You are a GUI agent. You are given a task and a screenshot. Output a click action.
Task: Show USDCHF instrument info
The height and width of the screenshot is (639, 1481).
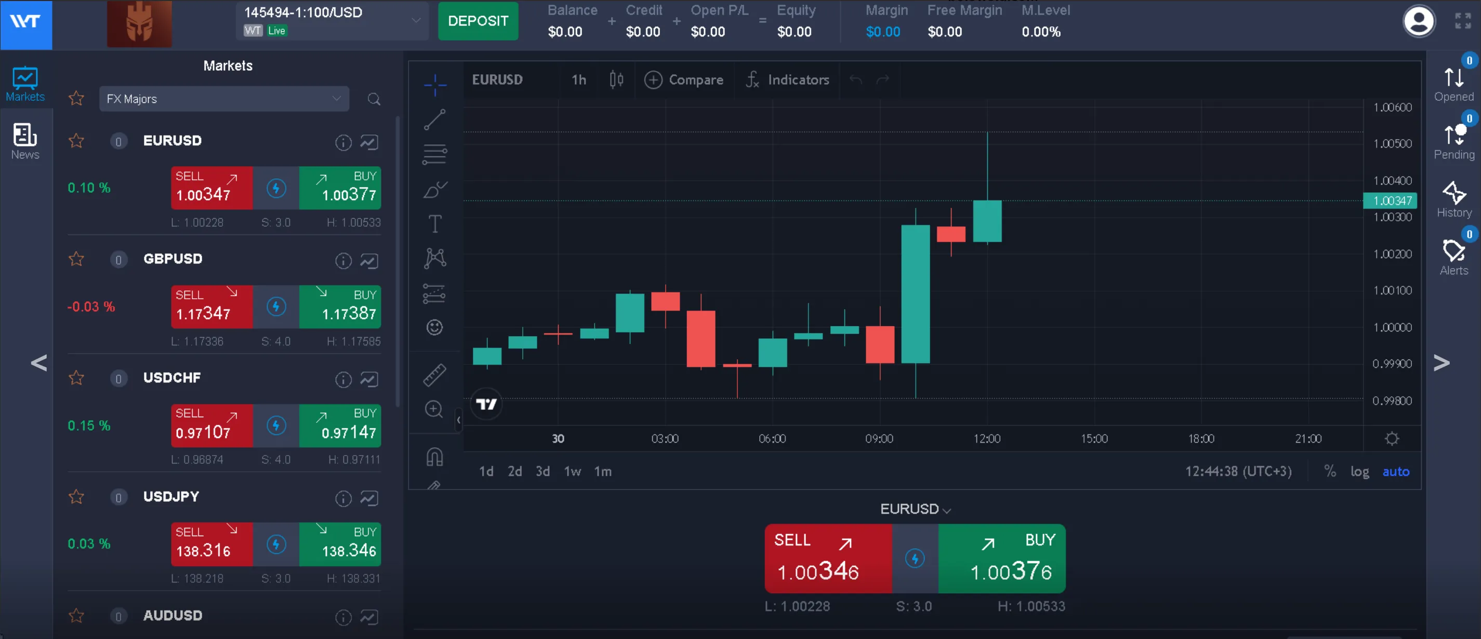pyautogui.click(x=343, y=379)
